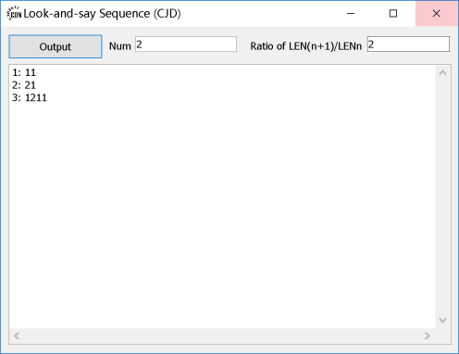Image resolution: width=459 pixels, height=354 pixels.
Task: Focus the Num input field
Action: click(x=186, y=44)
